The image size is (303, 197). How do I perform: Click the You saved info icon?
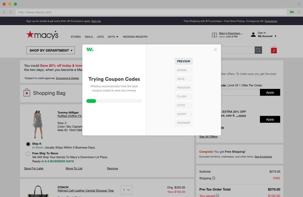[x=217, y=195]
